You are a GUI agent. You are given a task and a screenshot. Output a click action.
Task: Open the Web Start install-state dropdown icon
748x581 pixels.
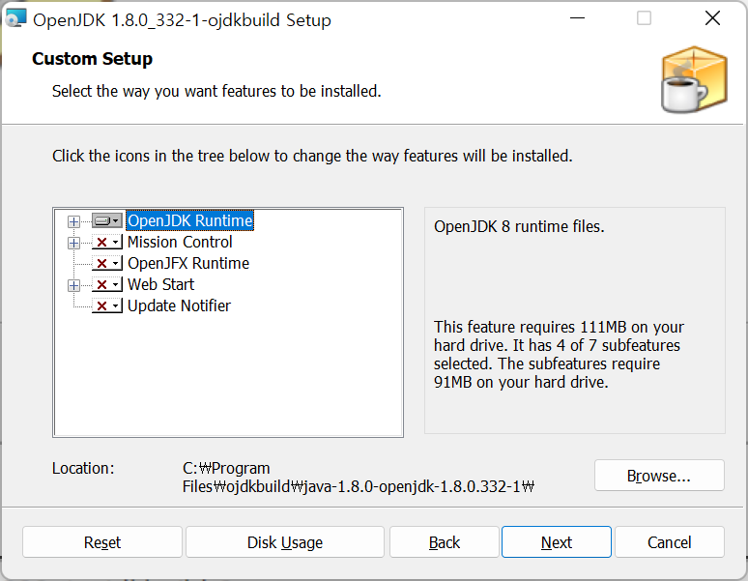tap(107, 285)
